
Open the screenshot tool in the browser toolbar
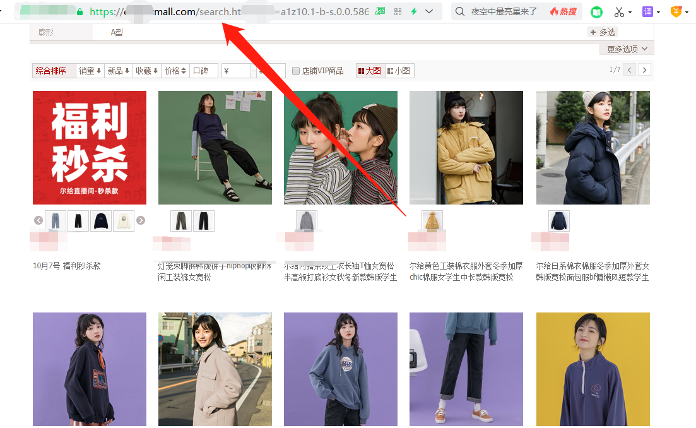(380, 11)
